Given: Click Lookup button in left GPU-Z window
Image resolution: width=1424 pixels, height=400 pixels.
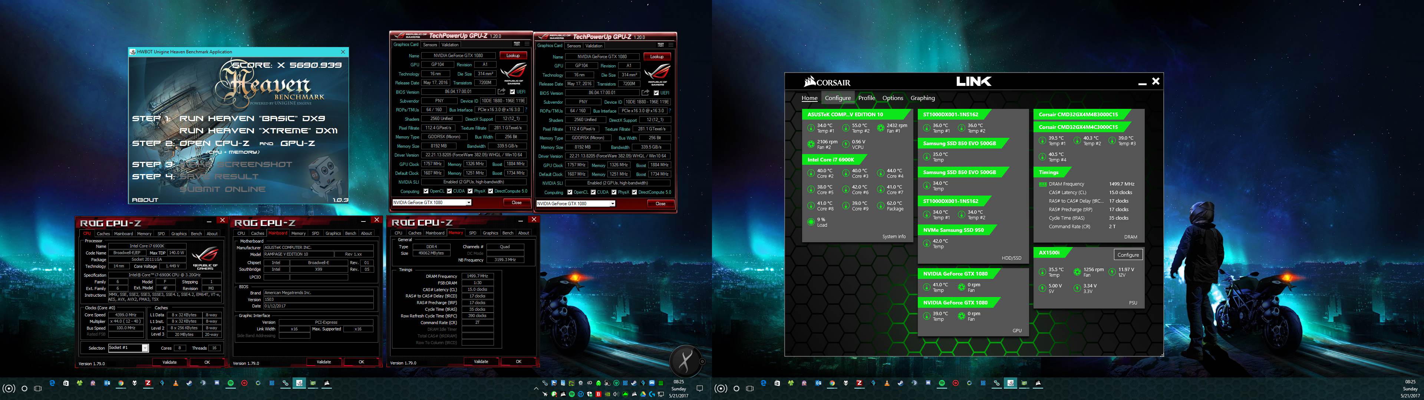Looking at the screenshot, I should point(513,55).
